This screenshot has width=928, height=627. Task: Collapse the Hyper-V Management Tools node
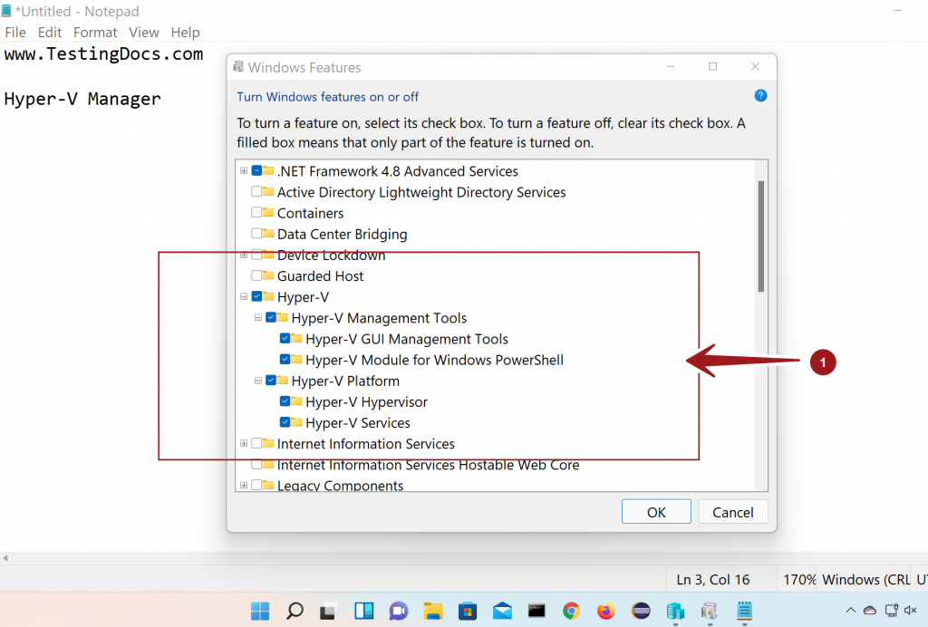tap(257, 317)
